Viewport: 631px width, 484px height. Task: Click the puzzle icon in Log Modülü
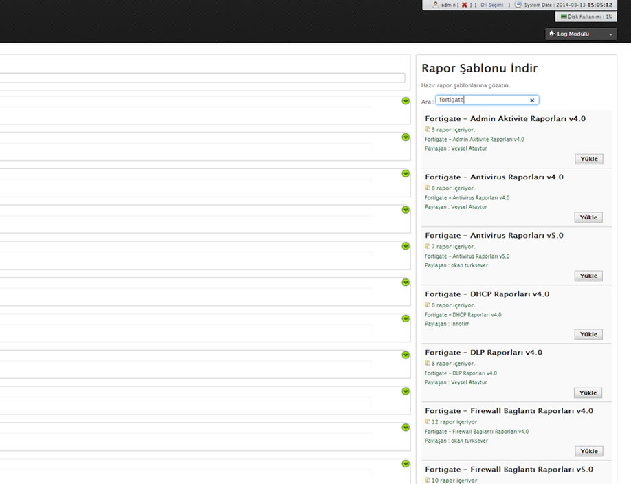coord(552,34)
